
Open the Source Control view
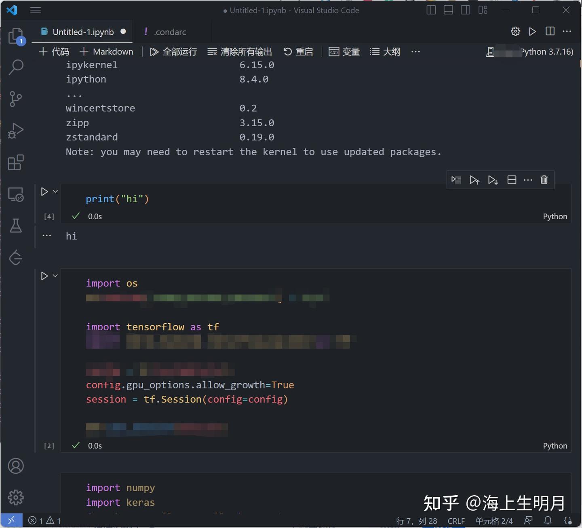[x=16, y=99]
